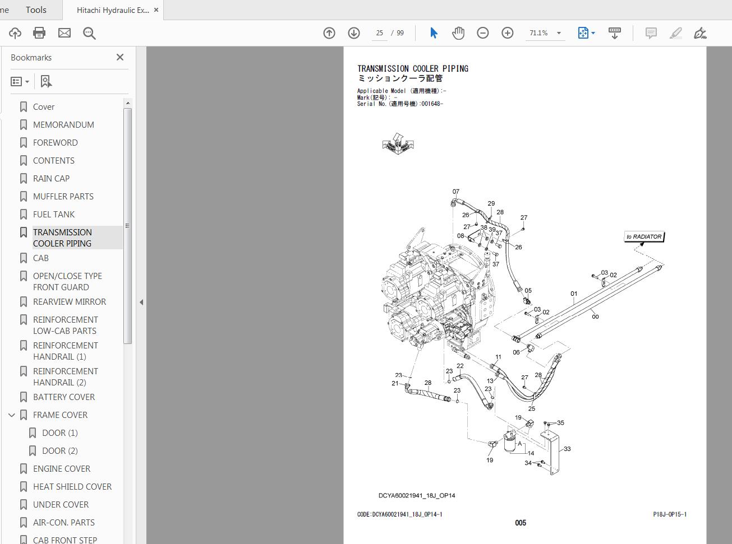Click the bookmark icon beside REARVIEW MIRROR

tap(24, 302)
